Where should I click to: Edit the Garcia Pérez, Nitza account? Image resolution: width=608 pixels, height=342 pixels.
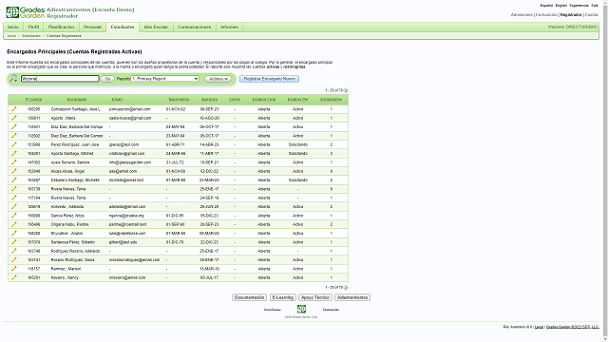14,216
